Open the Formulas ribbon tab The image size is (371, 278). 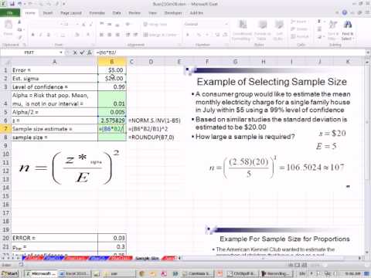(97, 13)
